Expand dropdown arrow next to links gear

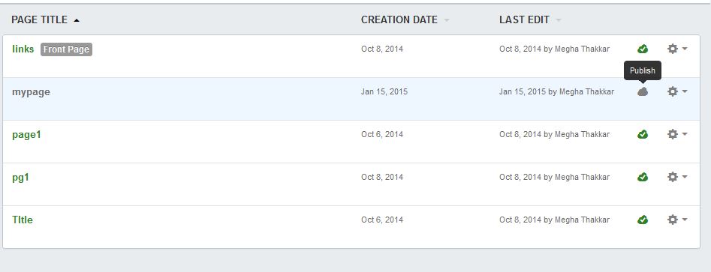684,49
